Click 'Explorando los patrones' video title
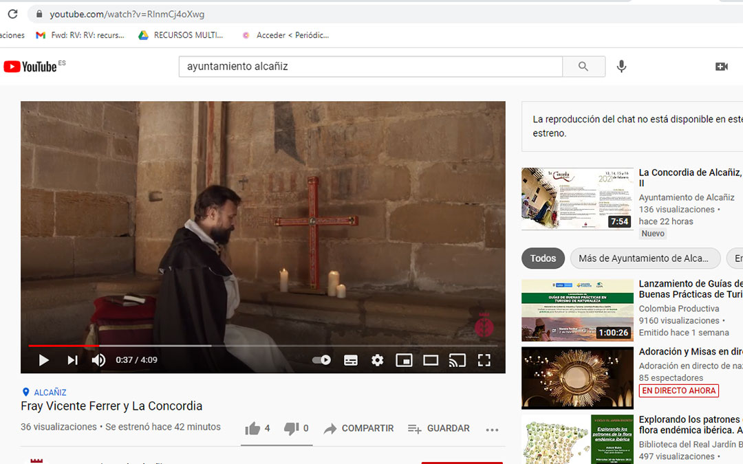743x464 pixels. click(x=691, y=425)
